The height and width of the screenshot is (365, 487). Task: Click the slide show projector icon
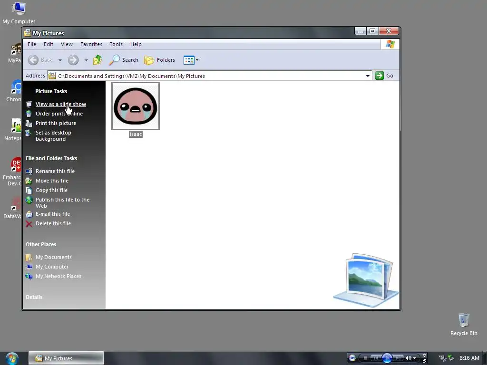click(29, 104)
